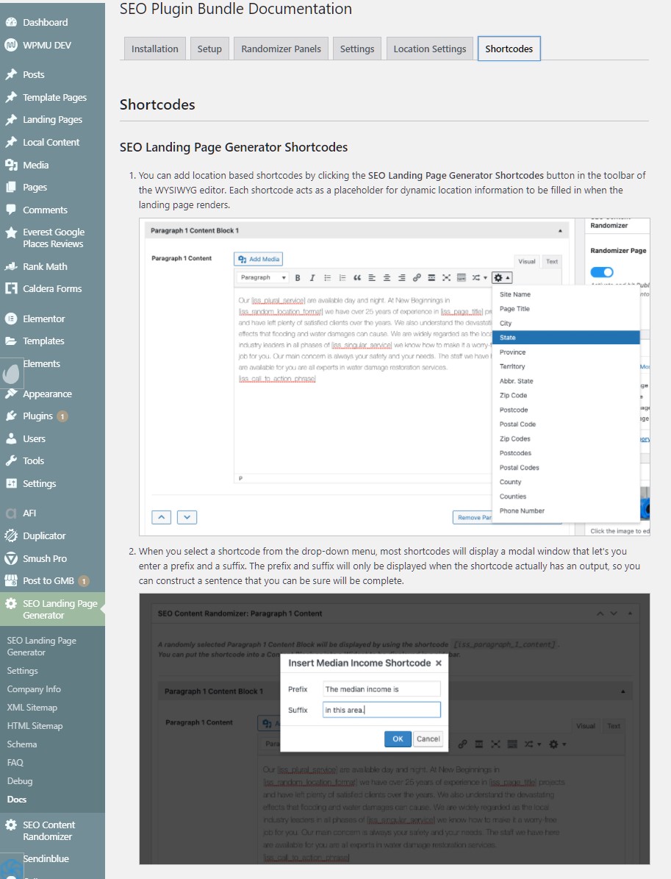Select the Local Content pin icon
671x879 pixels.
[x=11, y=142]
